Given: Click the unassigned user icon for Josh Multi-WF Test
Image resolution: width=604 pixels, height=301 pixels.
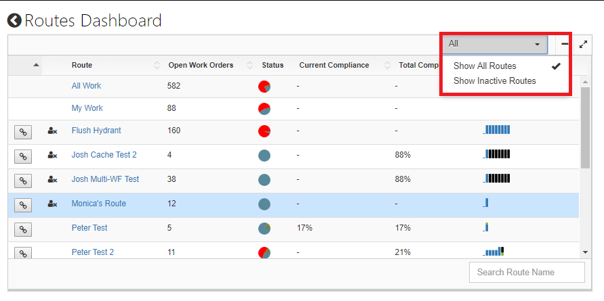Looking at the screenshot, I should tap(52, 180).
